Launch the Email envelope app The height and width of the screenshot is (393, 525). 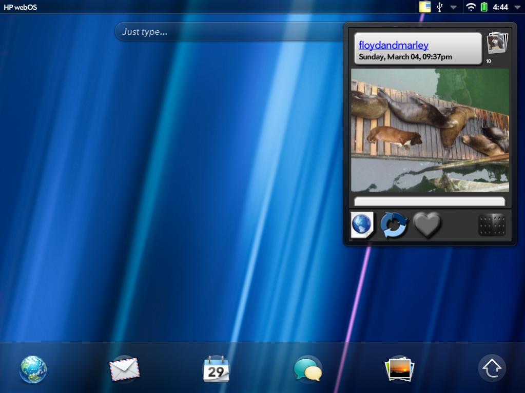[124, 369]
